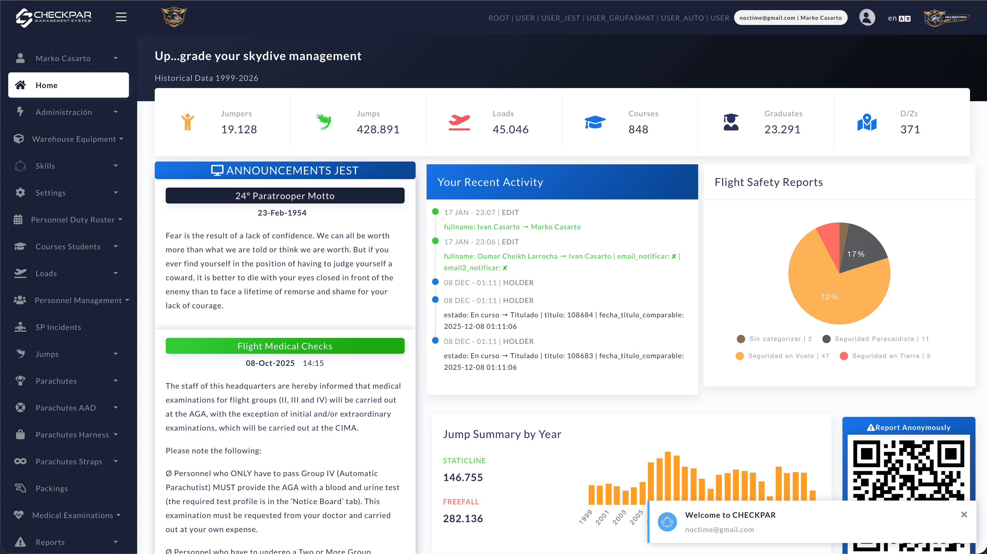The height and width of the screenshot is (554, 987).
Task: Expand the Loads submenu
Action: (x=46, y=273)
